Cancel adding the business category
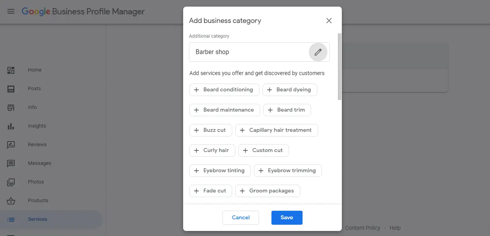 (240, 217)
